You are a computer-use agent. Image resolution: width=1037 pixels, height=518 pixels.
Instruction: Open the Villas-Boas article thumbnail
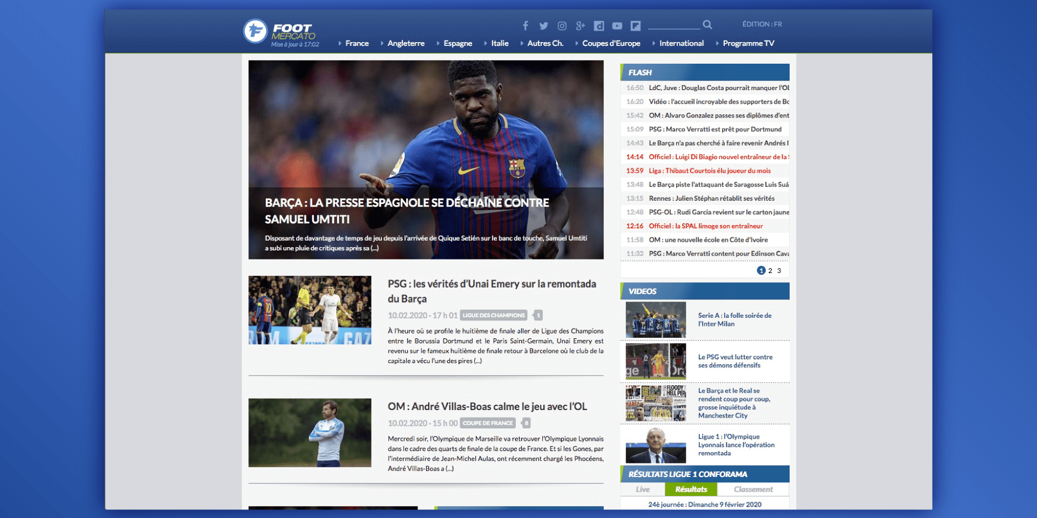(310, 433)
